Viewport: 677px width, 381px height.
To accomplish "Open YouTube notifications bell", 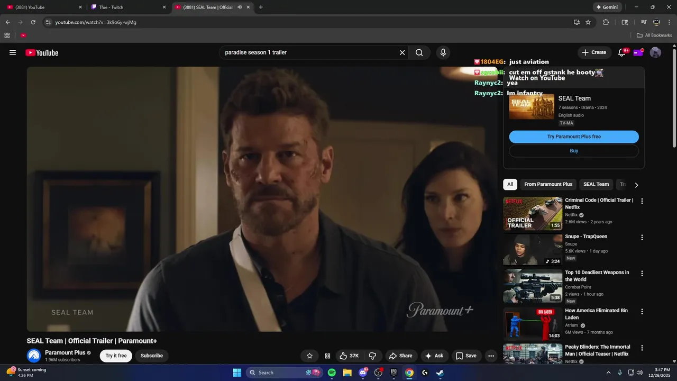I will click(622, 52).
